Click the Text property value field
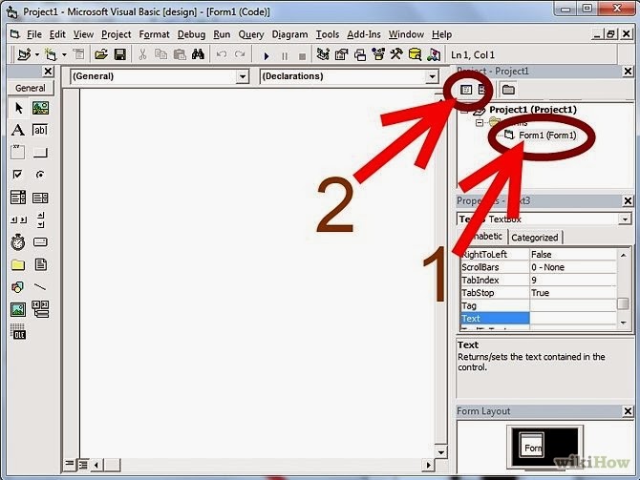The width and height of the screenshot is (640, 480). pos(573,318)
